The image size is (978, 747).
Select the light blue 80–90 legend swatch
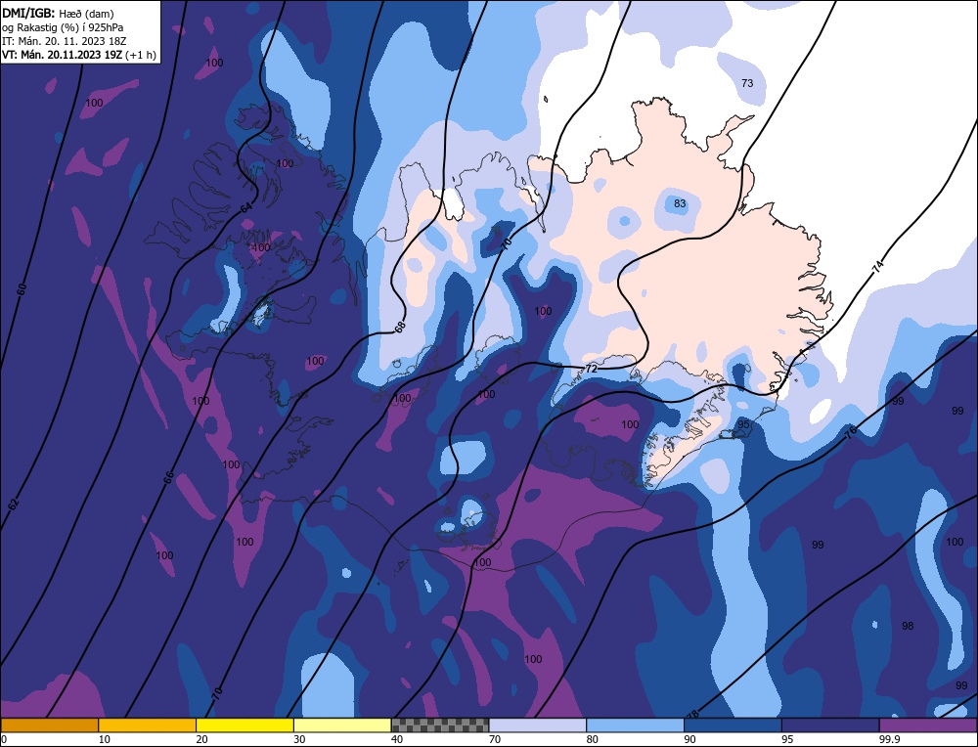pyautogui.click(x=635, y=725)
